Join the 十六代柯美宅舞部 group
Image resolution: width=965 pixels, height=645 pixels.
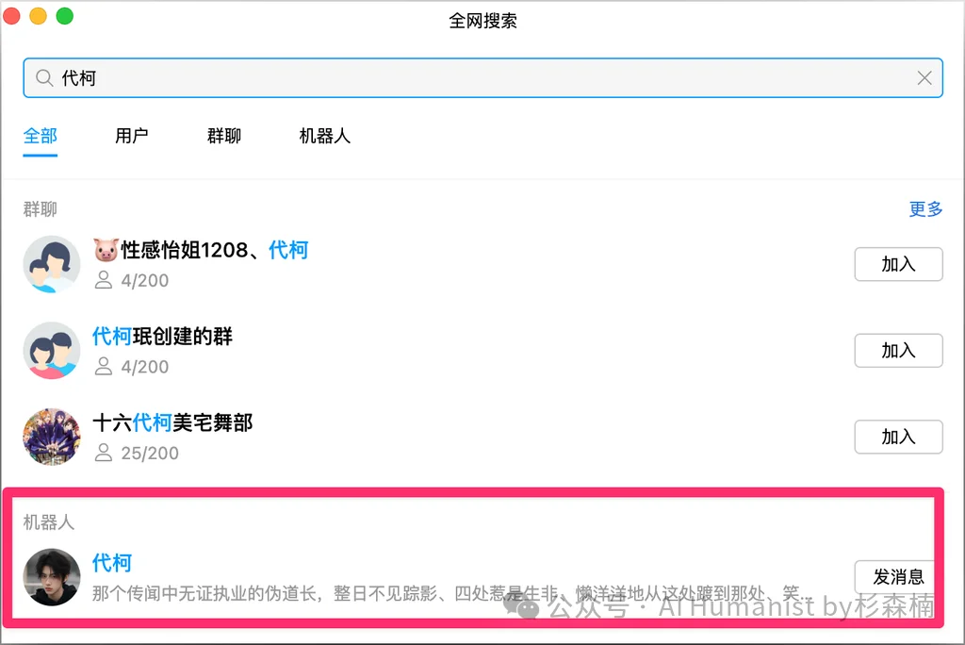pos(898,437)
